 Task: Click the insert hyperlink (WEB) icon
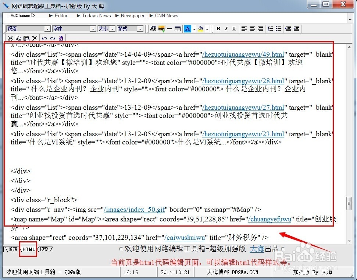click(153, 28)
